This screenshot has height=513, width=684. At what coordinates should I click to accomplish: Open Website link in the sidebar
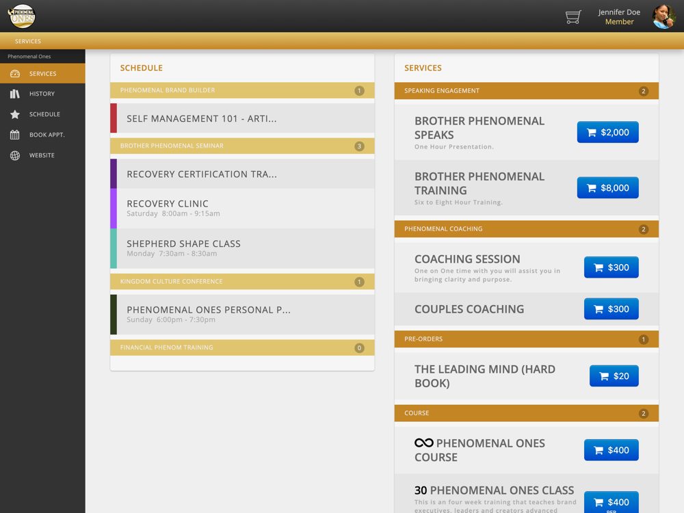tap(42, 155)
